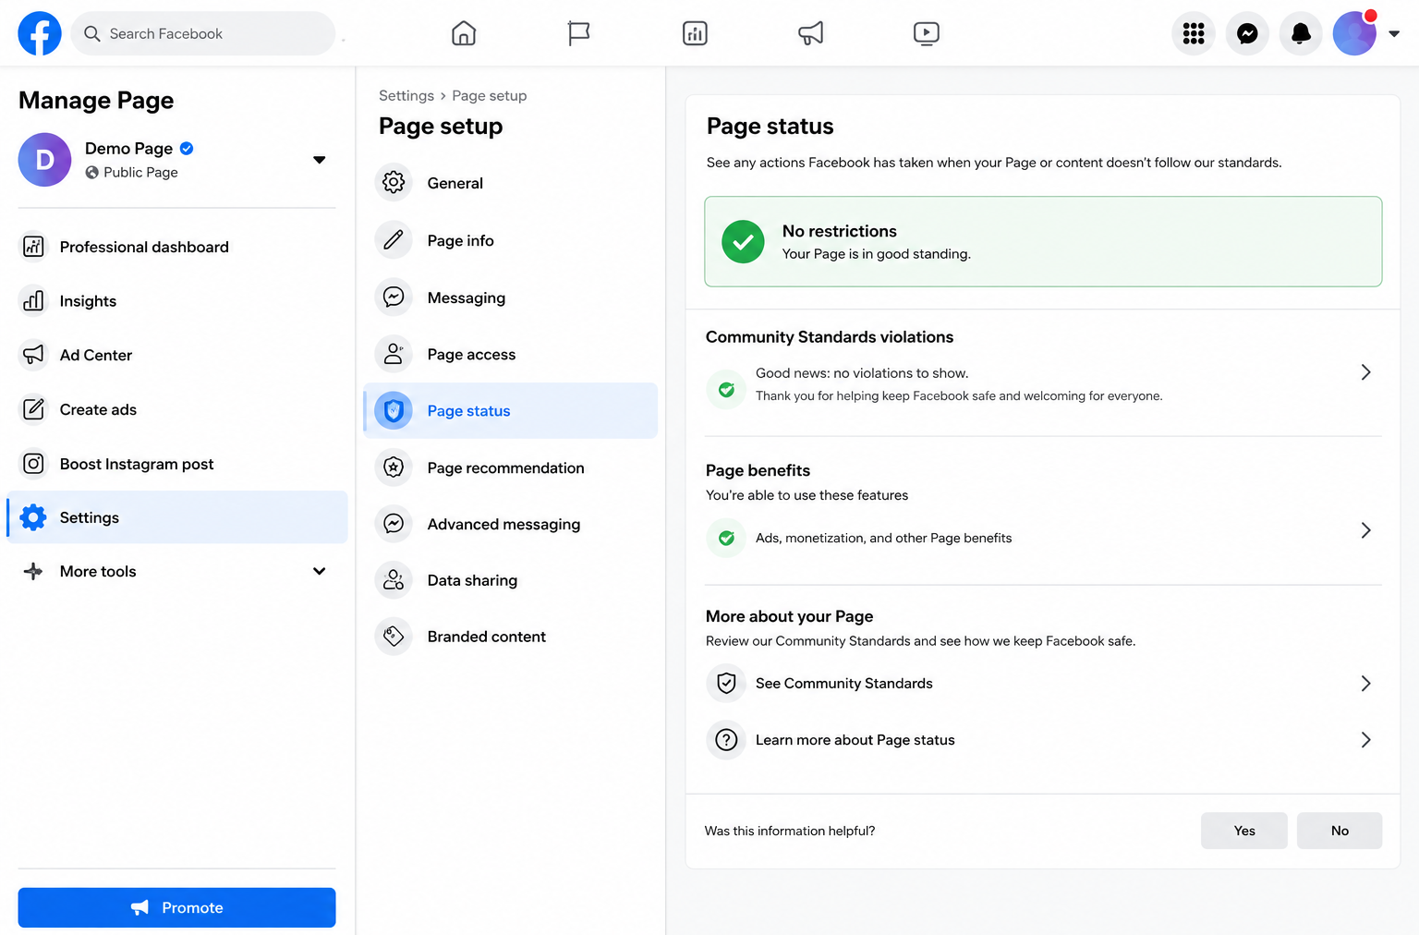Click the Page benefits green check icon
This screenshot has height=935, width=1419.
726,538
